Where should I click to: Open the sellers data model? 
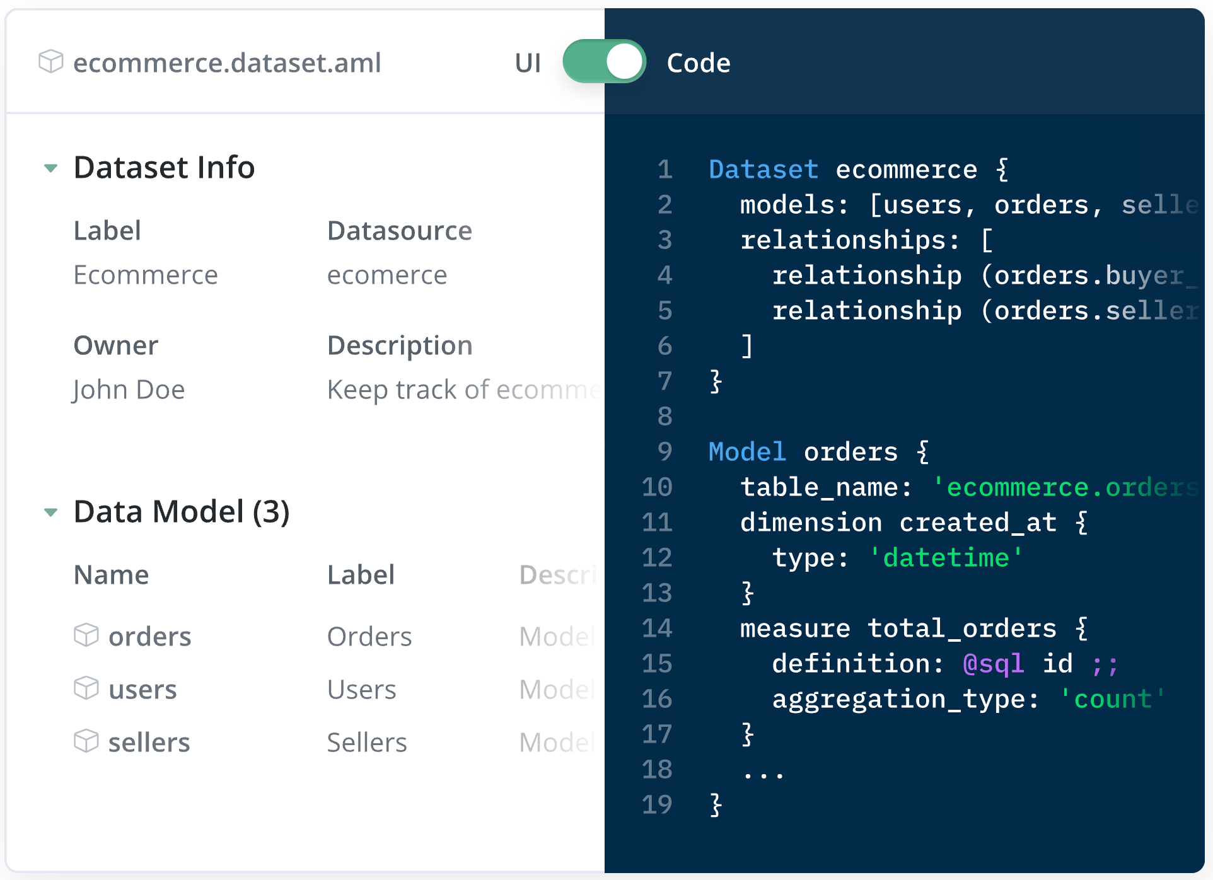[149, 743]
